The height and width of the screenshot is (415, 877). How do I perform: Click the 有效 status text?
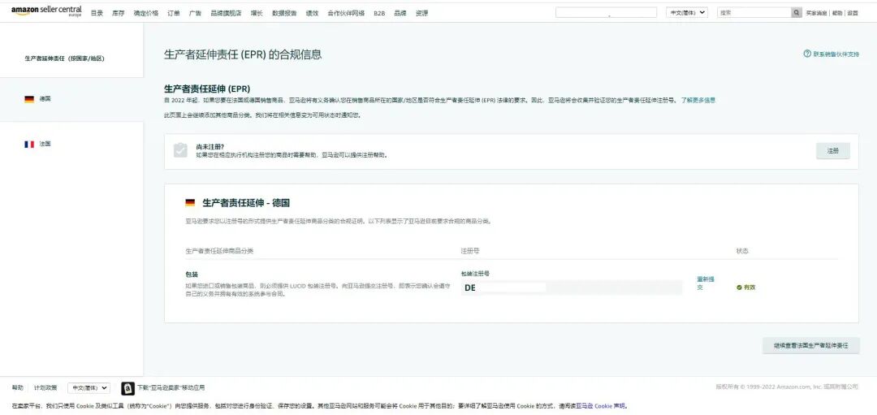pos(750,287)
